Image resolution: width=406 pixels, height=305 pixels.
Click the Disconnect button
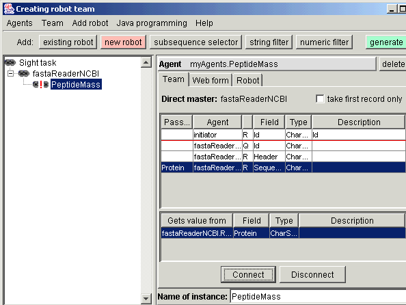click(312, 274)
